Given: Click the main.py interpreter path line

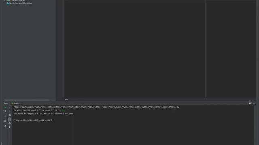Looking at the screenshot, I should coord(96,107).
